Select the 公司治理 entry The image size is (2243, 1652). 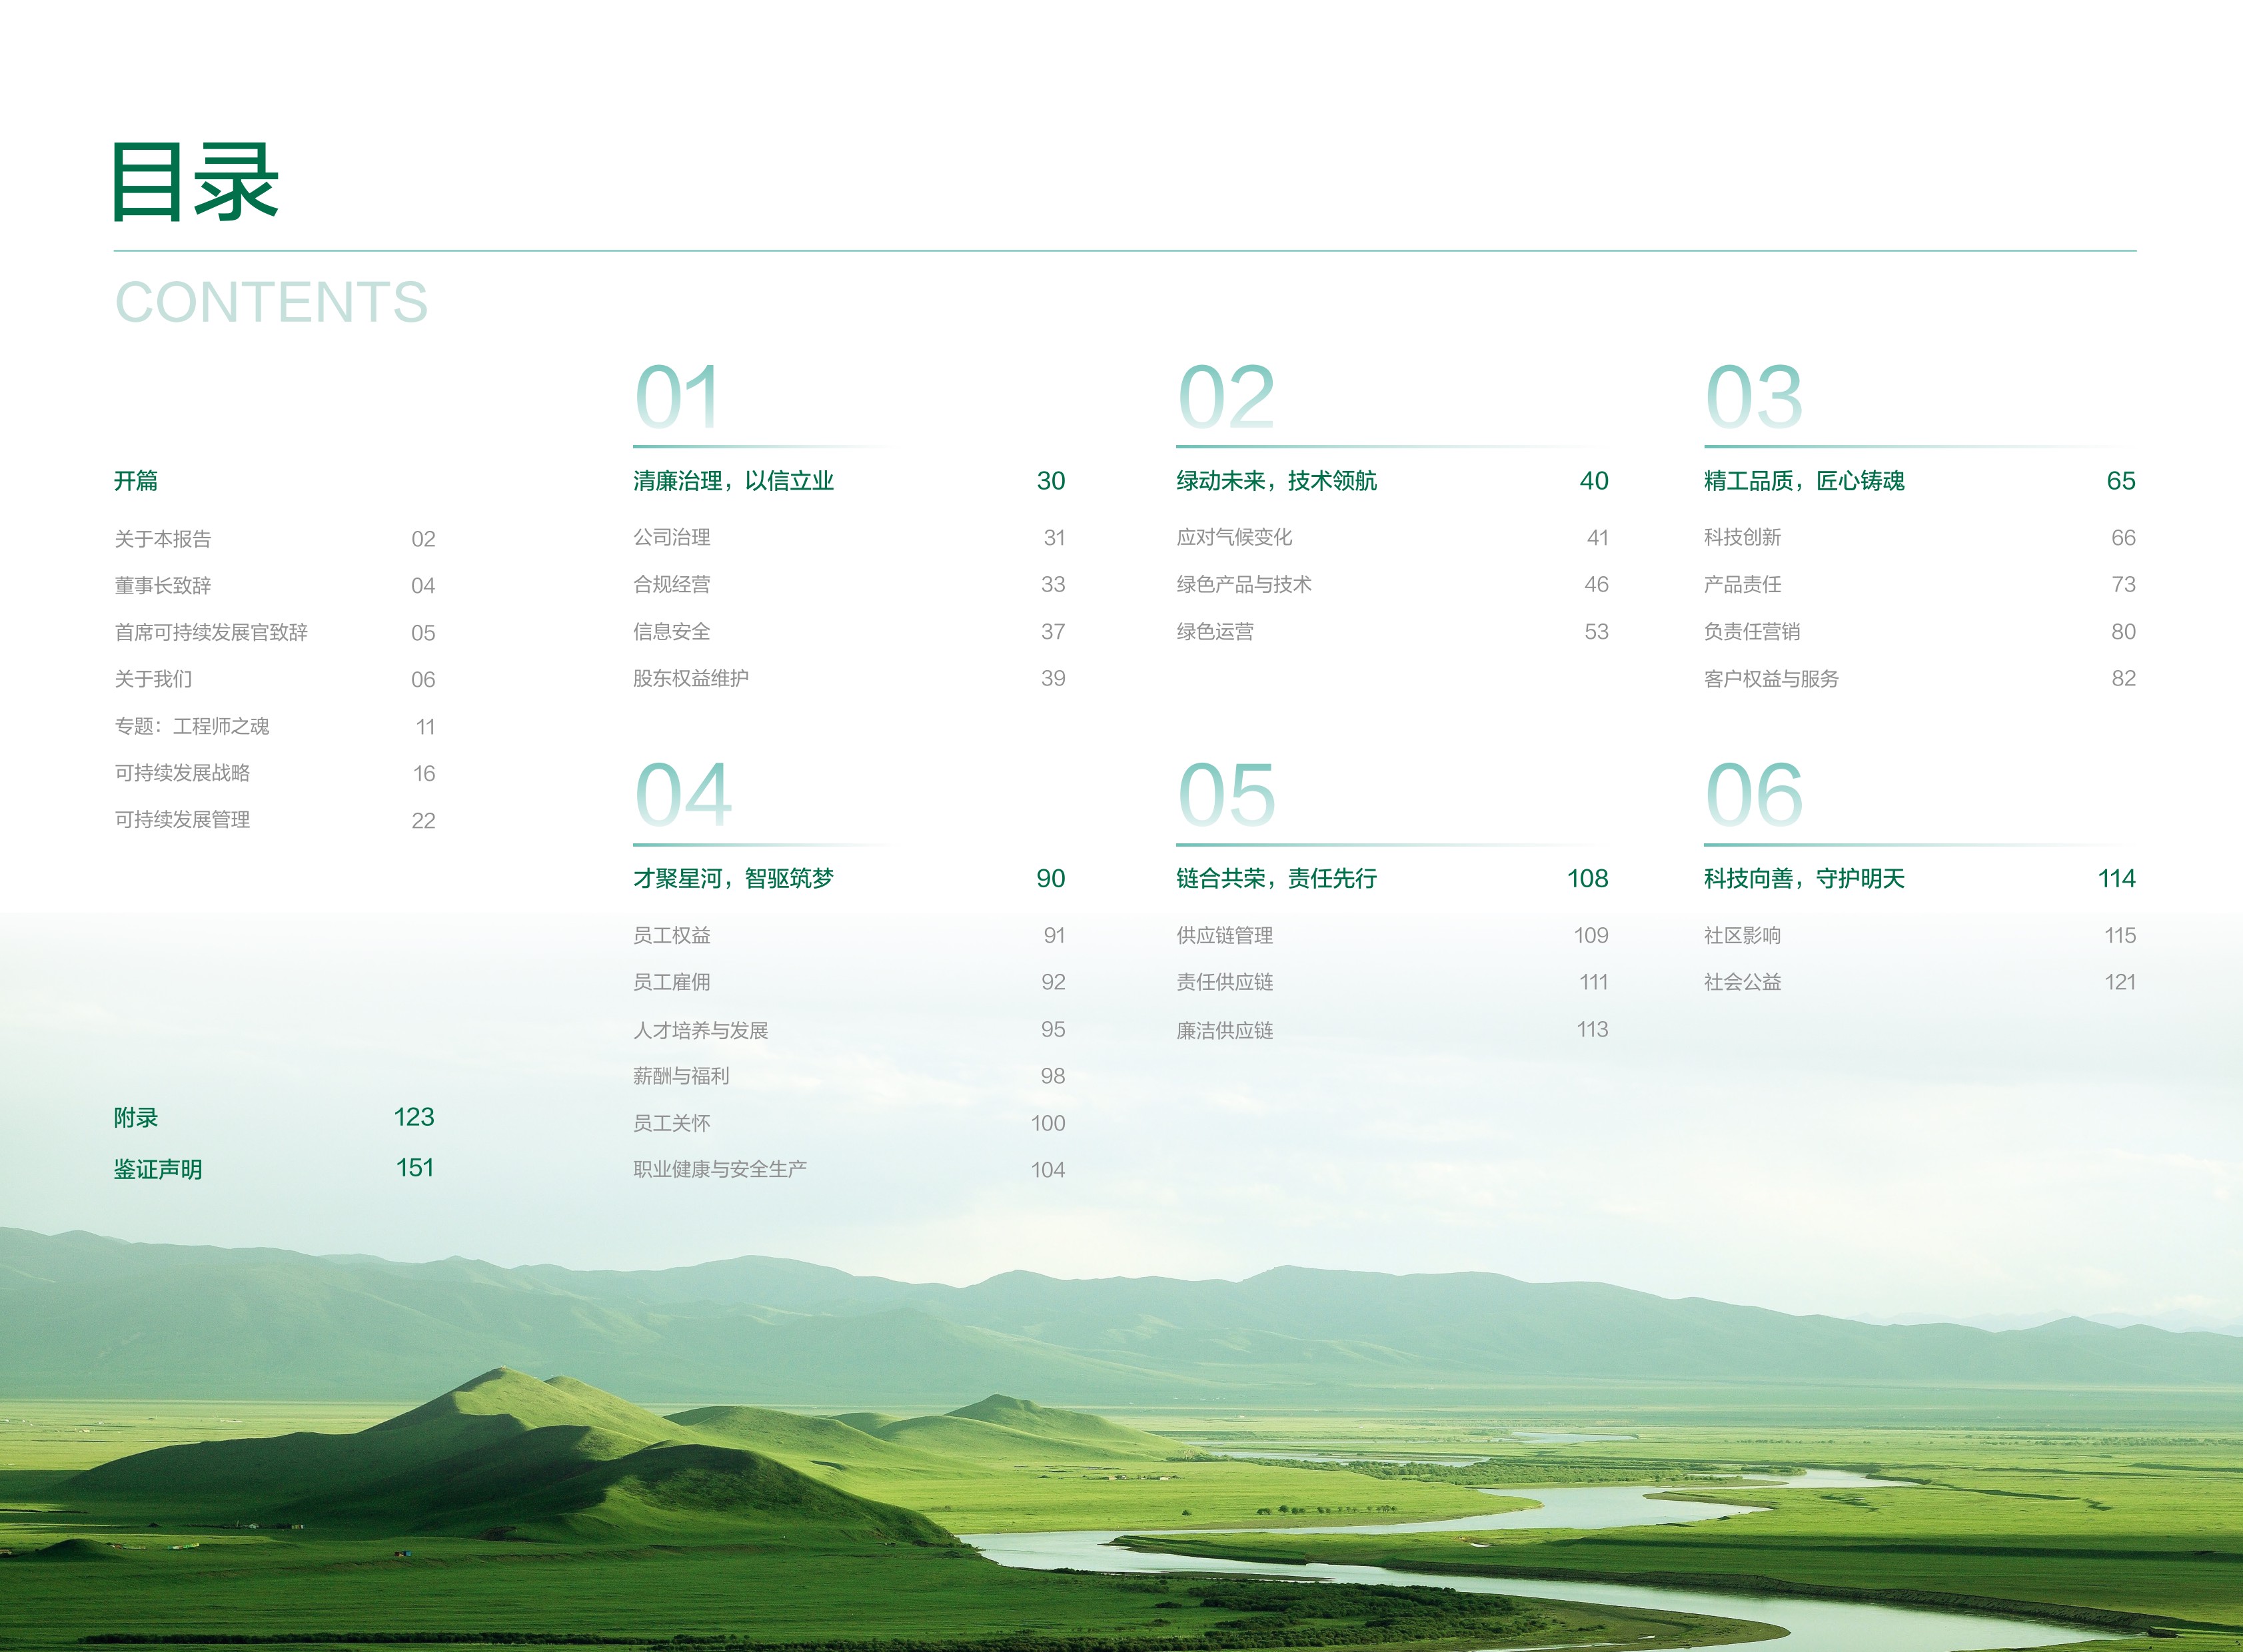click(671, 538)
